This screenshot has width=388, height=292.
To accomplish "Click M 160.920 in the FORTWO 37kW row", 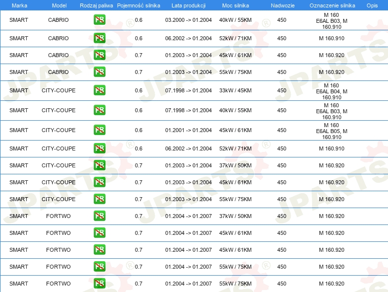I will pos(331,216).
